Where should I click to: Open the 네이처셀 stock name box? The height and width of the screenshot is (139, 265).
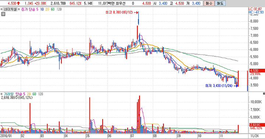tap(10, 9)
